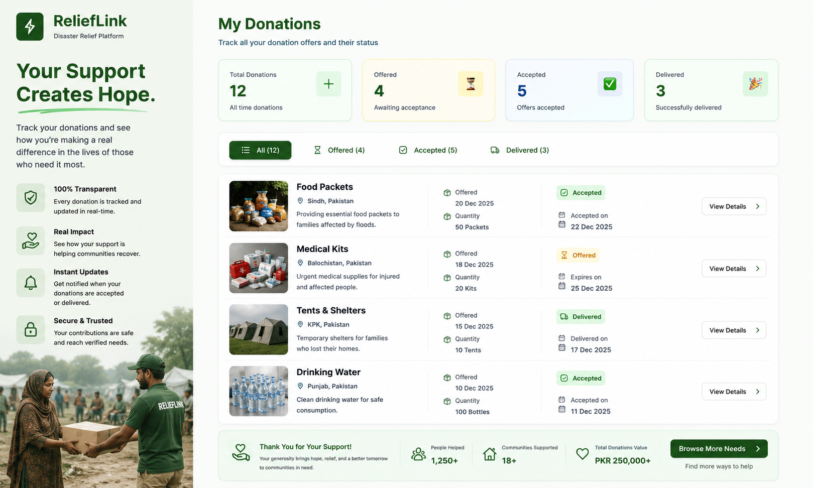The image size is (813, 488).
Task: Click the Thank You for Your Support! heading
Action: pyautogui.click(x=305, y=447)
